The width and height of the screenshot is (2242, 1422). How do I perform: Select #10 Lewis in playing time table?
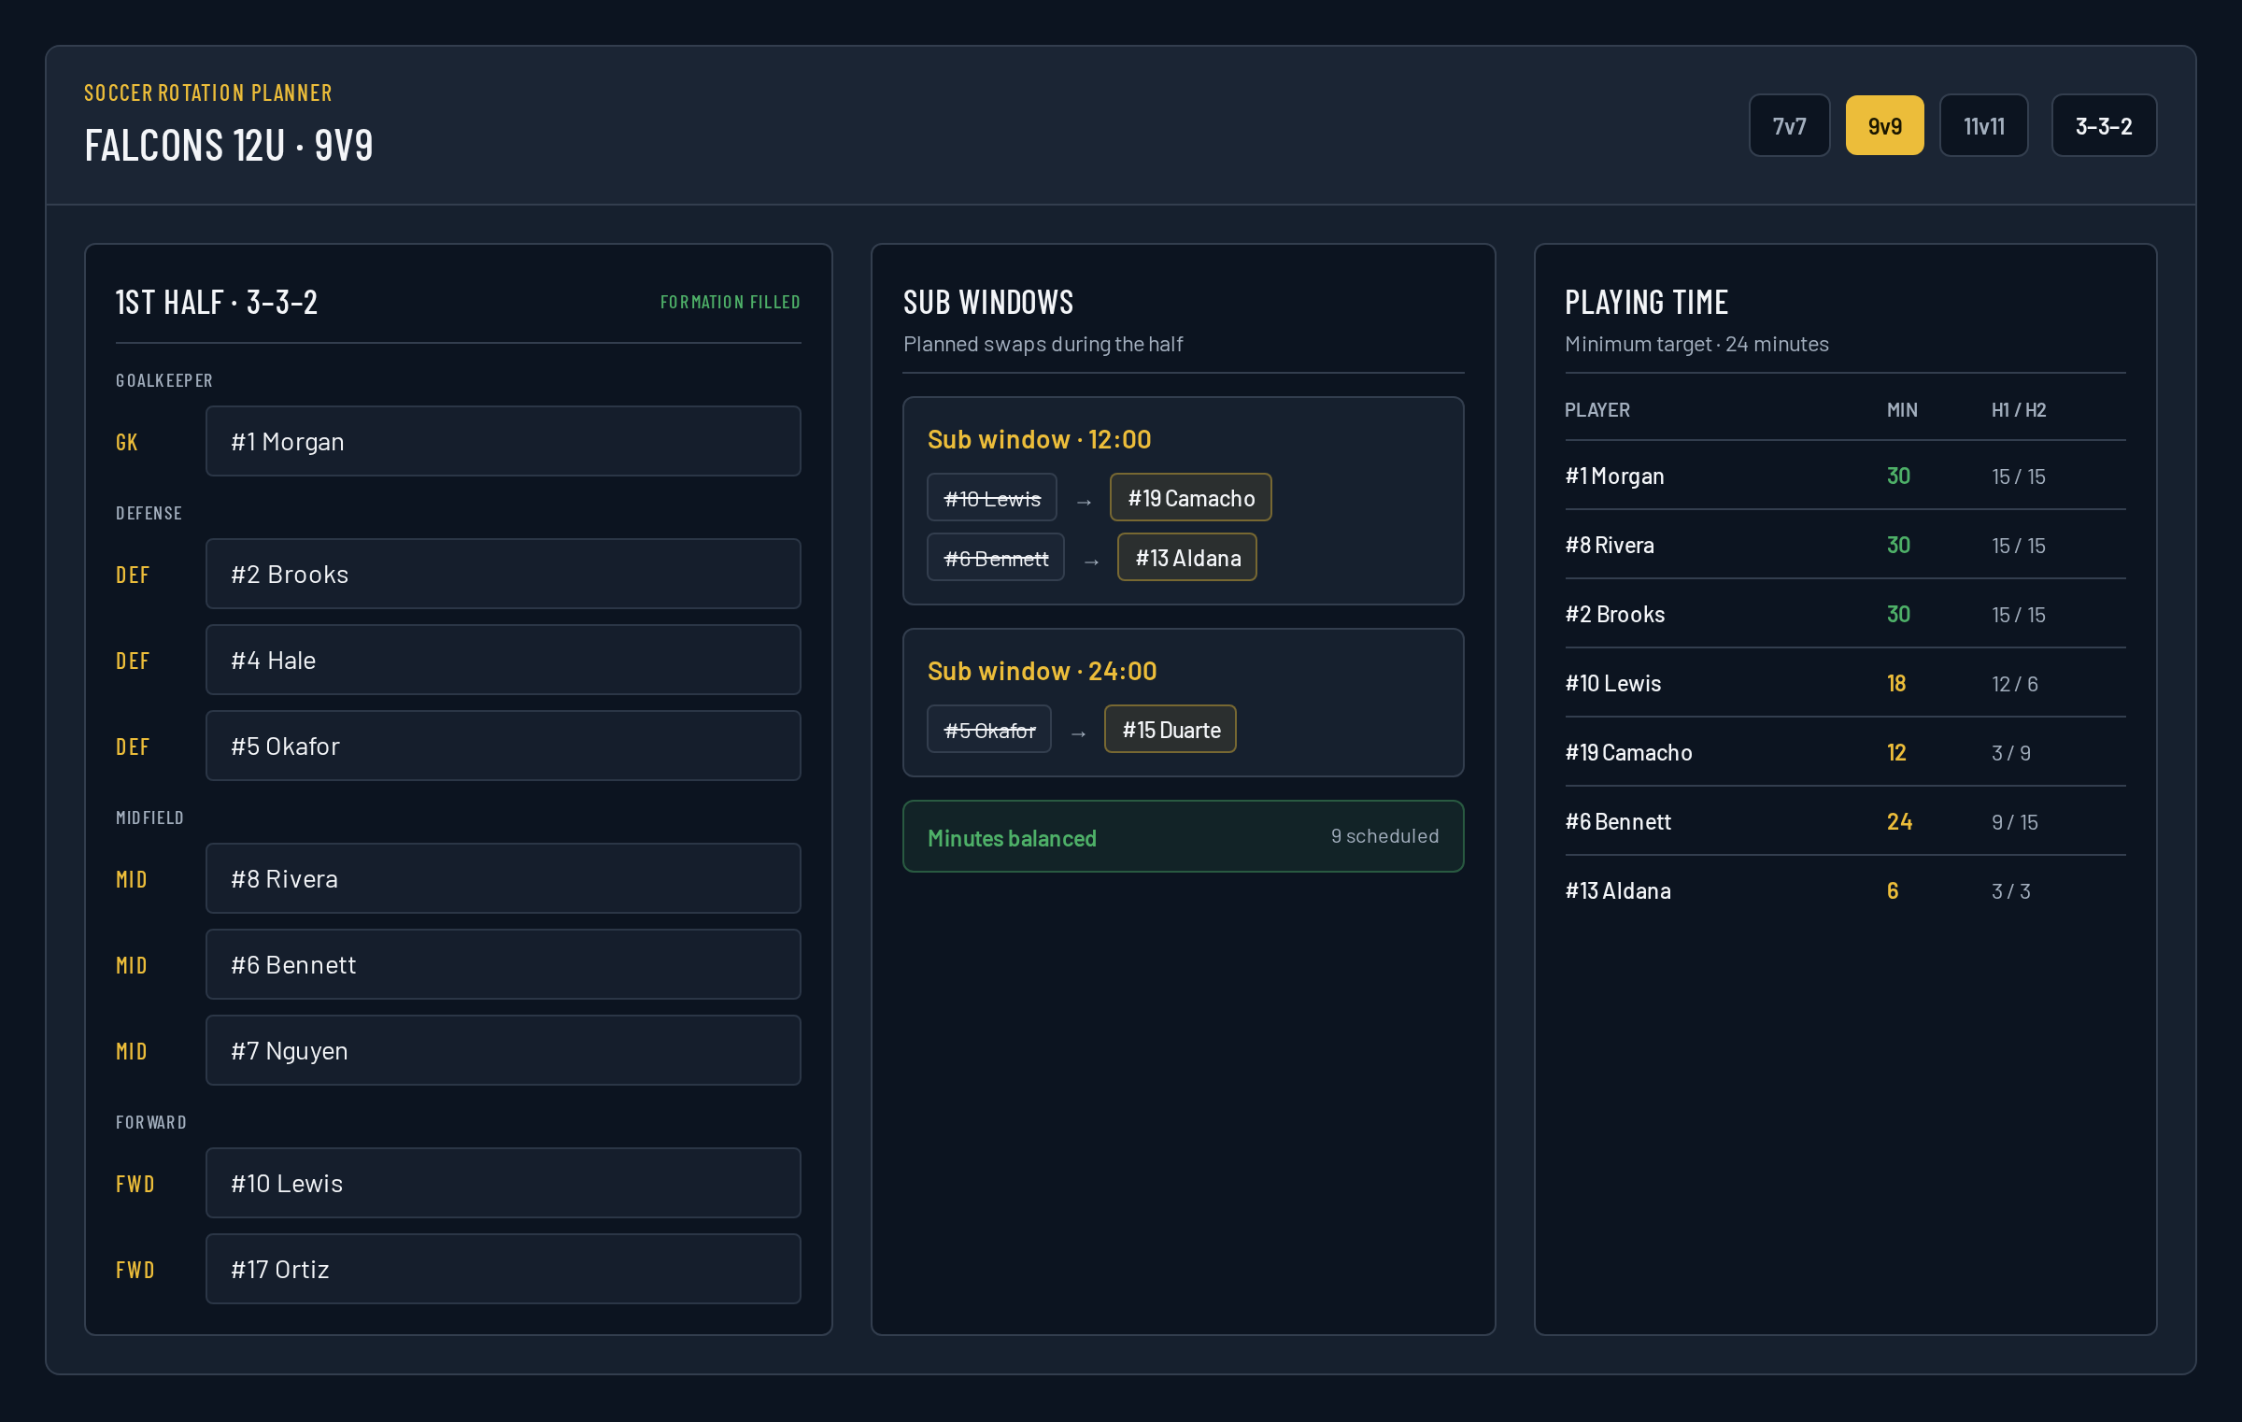point(1612,683)
